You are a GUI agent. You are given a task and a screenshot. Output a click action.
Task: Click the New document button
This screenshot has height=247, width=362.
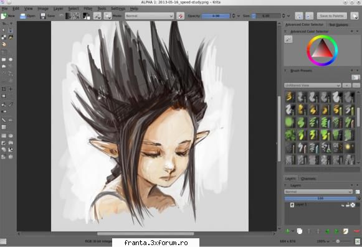(x=7, y=16)
